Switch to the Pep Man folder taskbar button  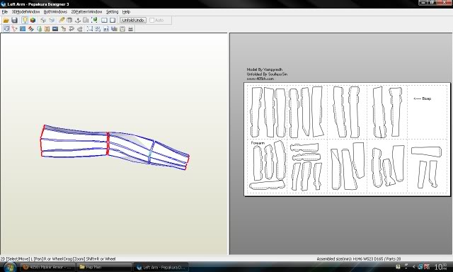pyautogui.click(x=104, y=267)
